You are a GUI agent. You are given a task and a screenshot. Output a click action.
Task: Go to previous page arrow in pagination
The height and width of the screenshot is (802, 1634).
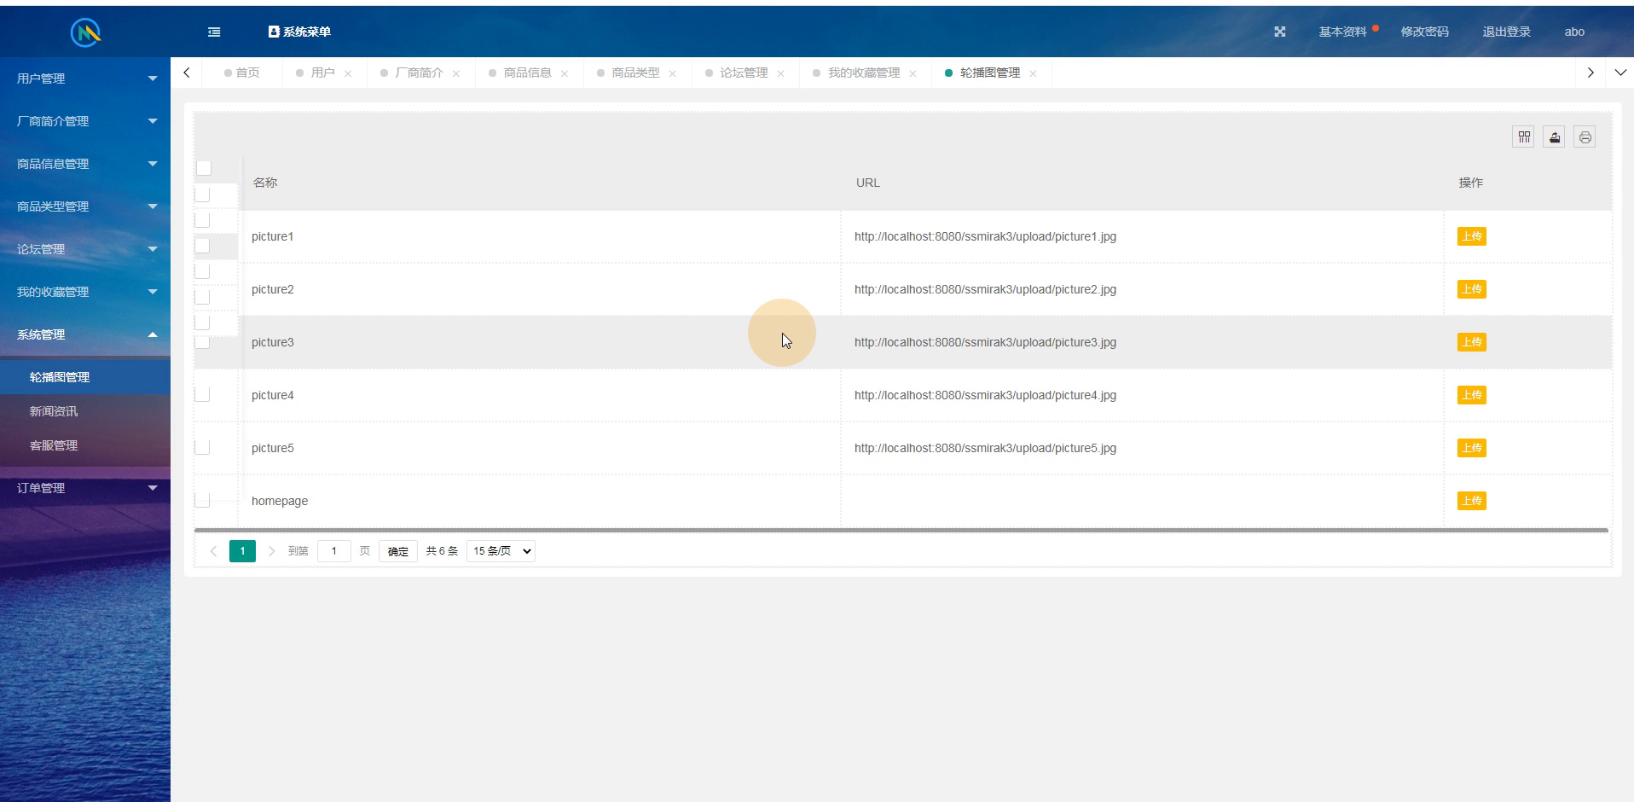click(213, 551)
